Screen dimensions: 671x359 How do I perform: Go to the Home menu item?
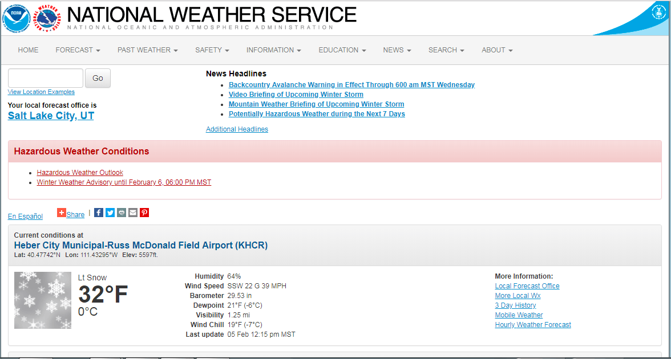pyautogui.click(x=28, y=50)
